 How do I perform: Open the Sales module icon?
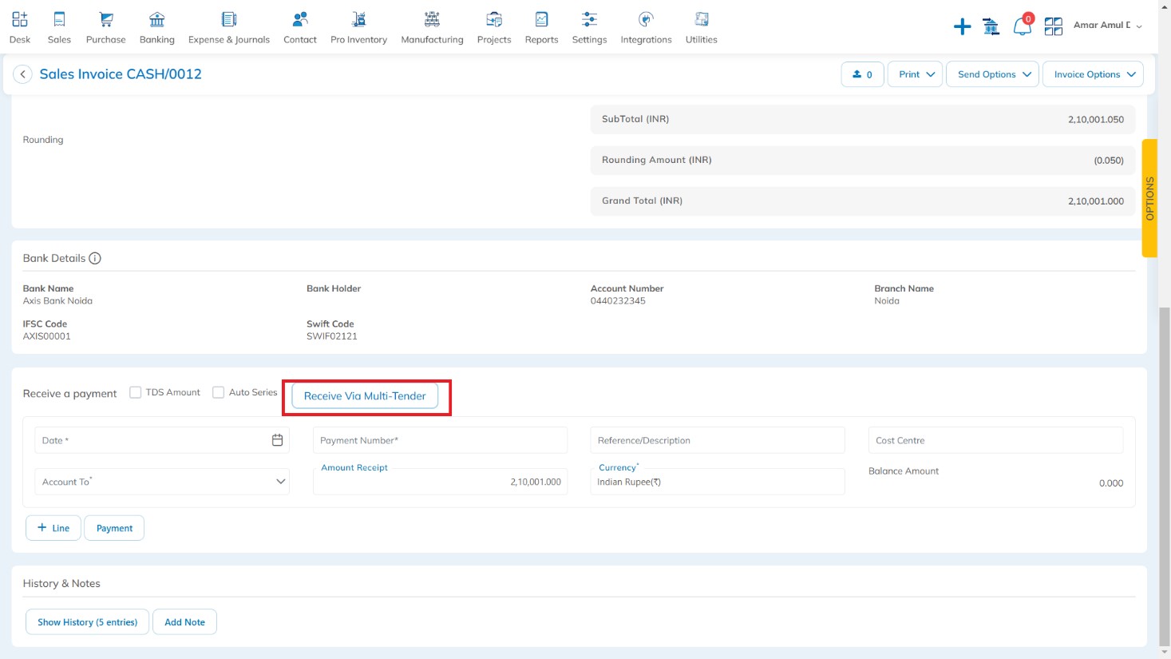59,19
